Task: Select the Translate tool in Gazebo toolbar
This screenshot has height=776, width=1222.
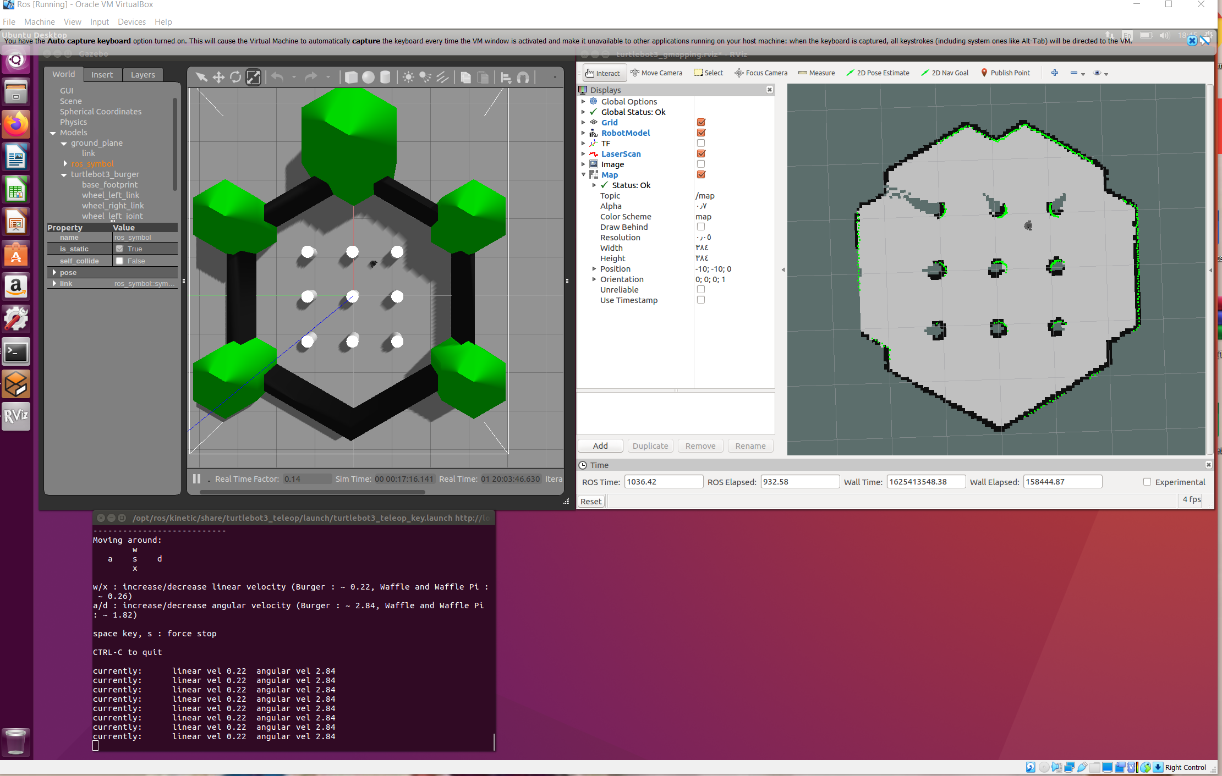Action: click(218, 77)
